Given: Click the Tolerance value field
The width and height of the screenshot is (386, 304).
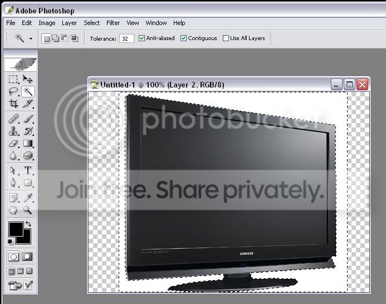Looking at the screenshot, I should click(x=126, y=38).
